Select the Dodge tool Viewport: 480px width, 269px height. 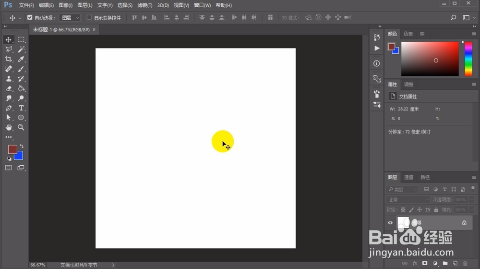(21, 98)
